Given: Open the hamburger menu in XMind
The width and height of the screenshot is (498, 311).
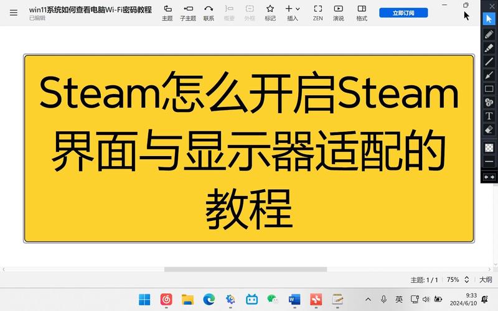Looking at the screenshot, I should tap(14, 12).
